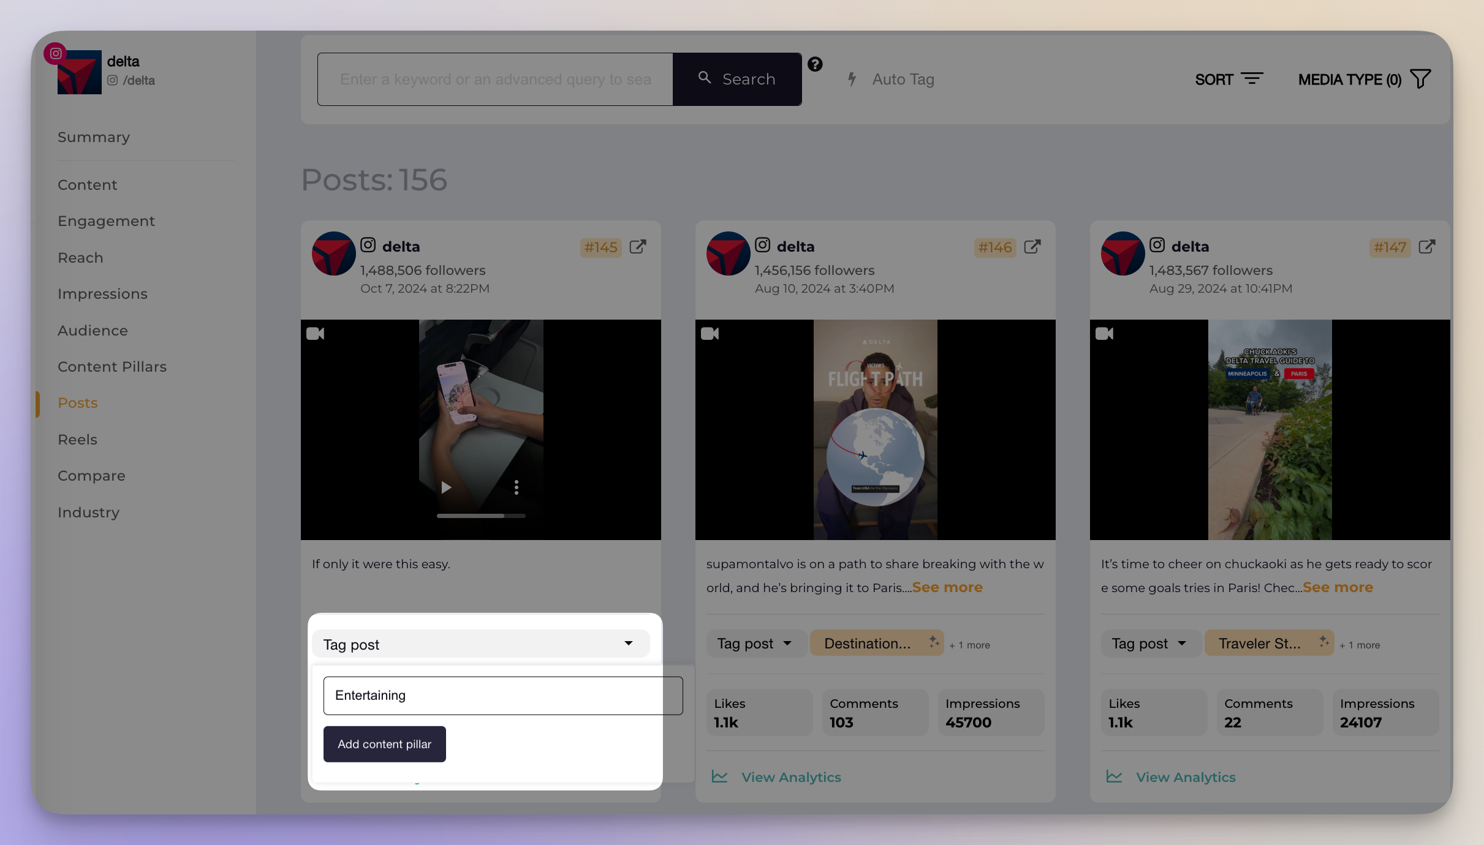Open post #145 external link icon
1484x845 pixels.
point(638,247)
